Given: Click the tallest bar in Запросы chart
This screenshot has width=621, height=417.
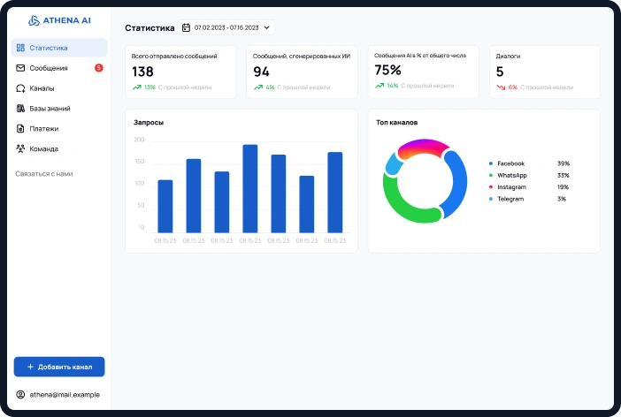Looking at the screenshot, I should coord(249,188).
